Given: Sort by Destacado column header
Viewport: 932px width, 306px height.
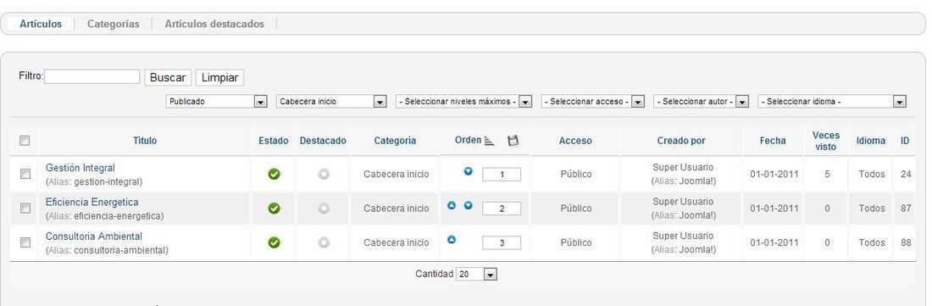Looking at the screenshot, I should click(x=324, y=141).
